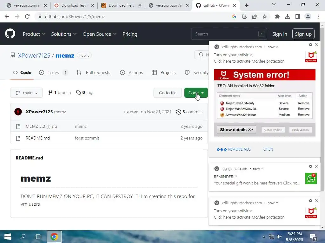Click the MEMZ 3.0 (1).zip file icon

pyautogui.click(x=18, y=127)
